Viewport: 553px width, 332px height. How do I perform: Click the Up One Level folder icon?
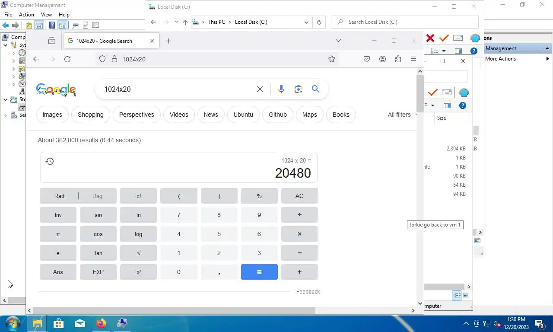[x=29, y=26]
